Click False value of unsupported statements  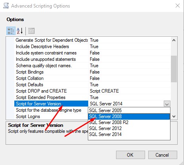130,59
